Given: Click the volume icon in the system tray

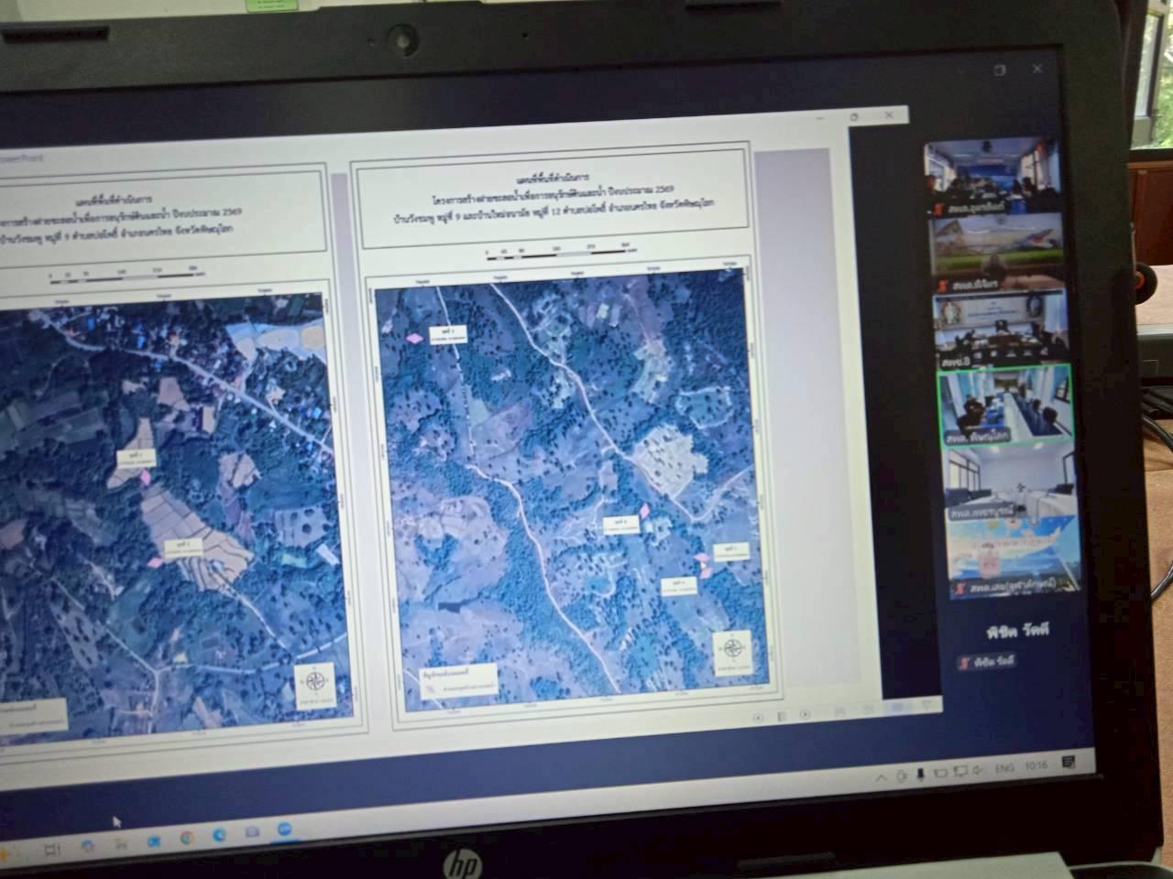Looking at the screenshot, I should coord(979,771).
